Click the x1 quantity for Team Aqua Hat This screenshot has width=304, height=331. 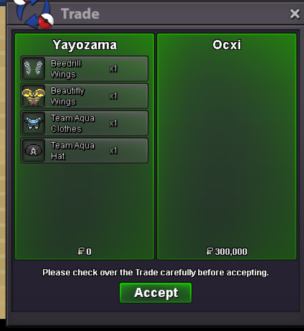click(113, 151)
